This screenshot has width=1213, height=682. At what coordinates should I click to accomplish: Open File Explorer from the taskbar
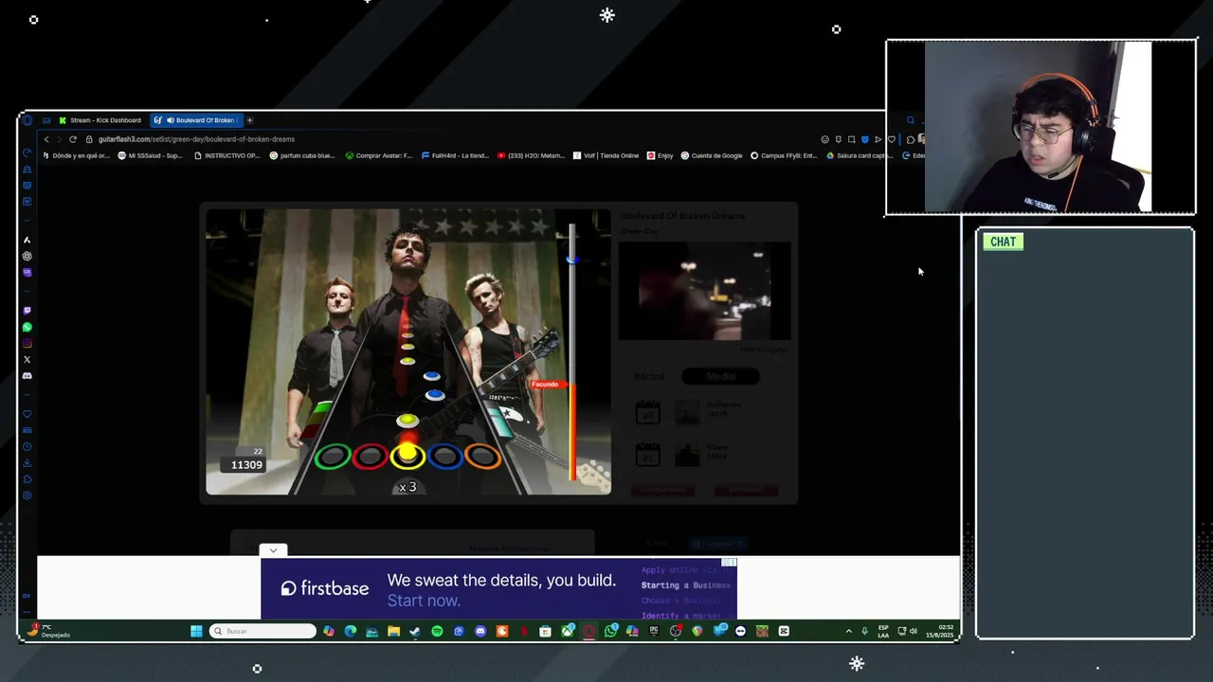click(393, 631)
